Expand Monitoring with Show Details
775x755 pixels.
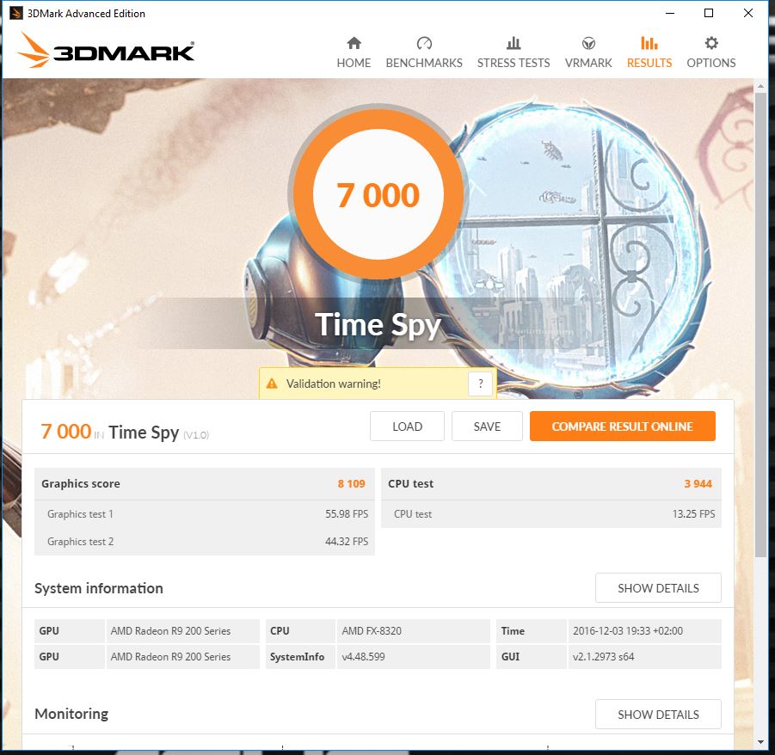658,715
